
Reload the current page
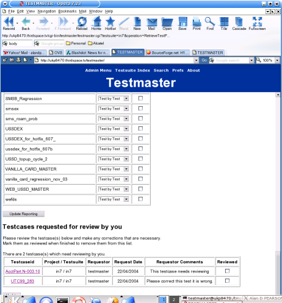(x=82, y=23)
